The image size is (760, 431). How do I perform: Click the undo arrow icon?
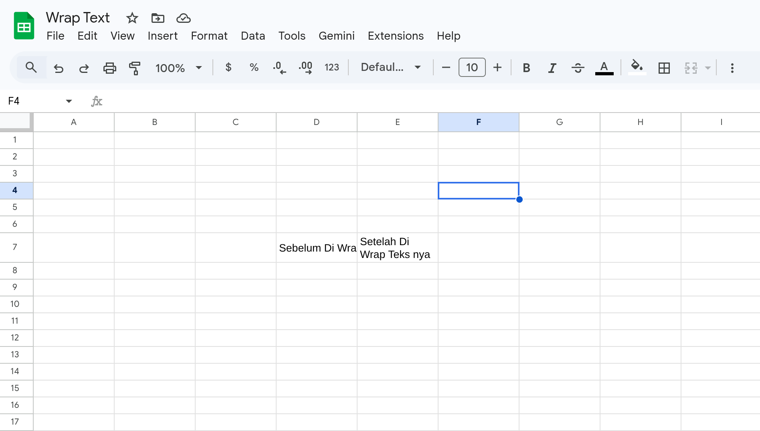pos(59,68)
